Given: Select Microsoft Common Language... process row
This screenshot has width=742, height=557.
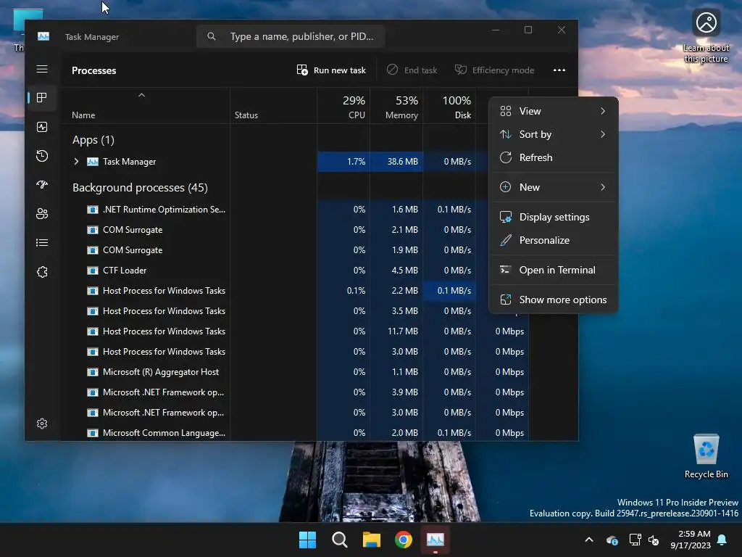Looking at the screenshot, I should [294, 433].
